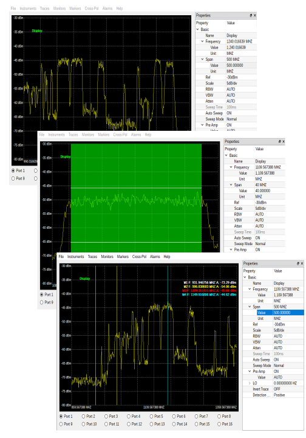This screenshot has height=438, width=306.
Task: Collapse Span row in middle window Properties
Action: 231,185
